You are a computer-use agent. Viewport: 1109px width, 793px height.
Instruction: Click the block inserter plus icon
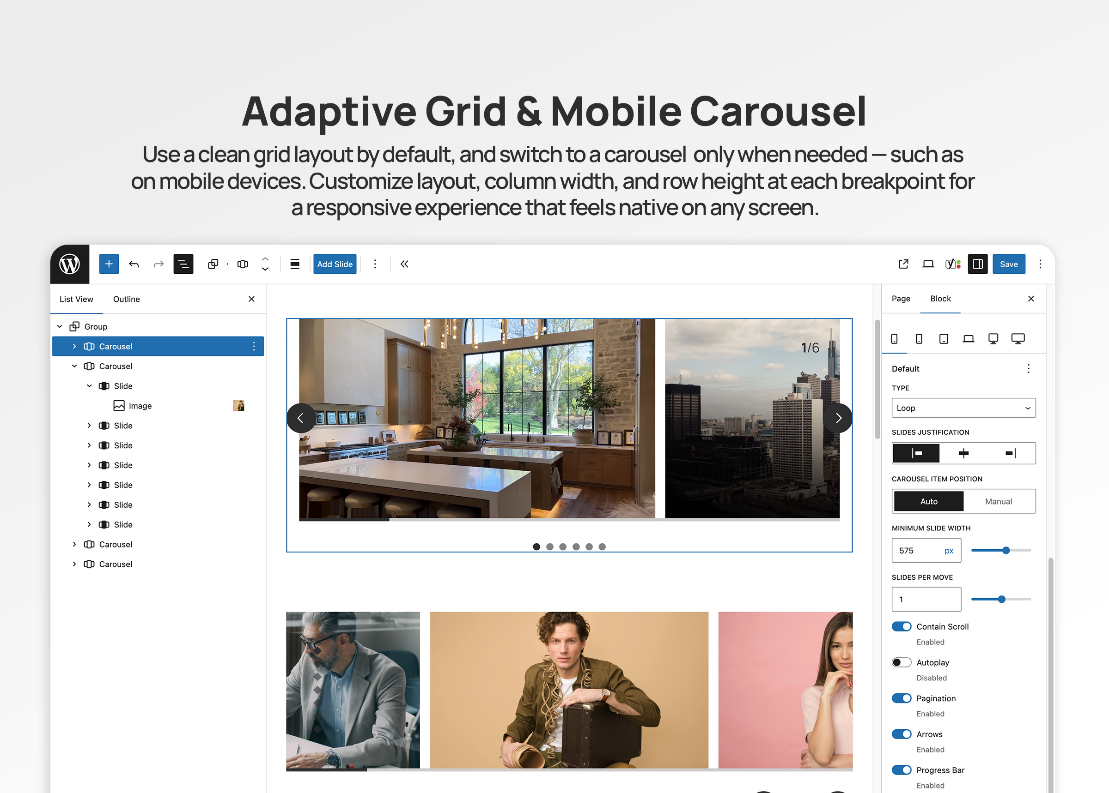[109, 264]
